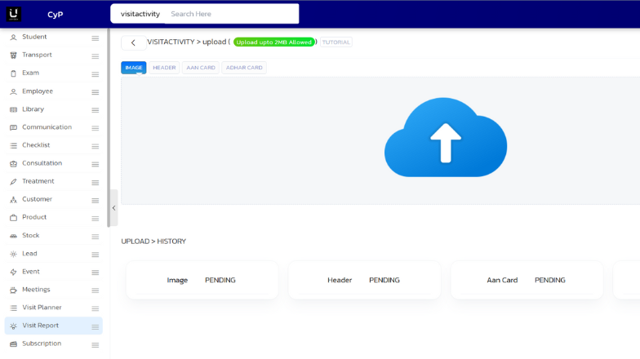Switch to the HEADER tab
This screenshot has height=359, width=640.
tap(164, 68)
